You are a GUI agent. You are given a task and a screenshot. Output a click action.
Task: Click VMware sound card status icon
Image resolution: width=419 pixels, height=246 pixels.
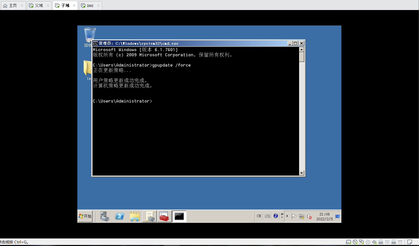click(x=374, y=242)
